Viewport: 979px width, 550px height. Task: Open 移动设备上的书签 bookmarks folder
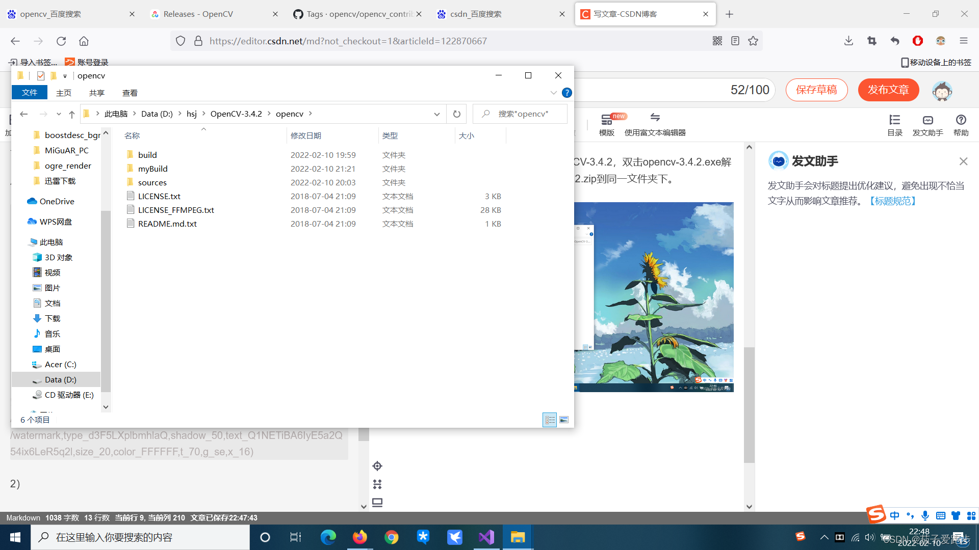(x=936, y=62)
